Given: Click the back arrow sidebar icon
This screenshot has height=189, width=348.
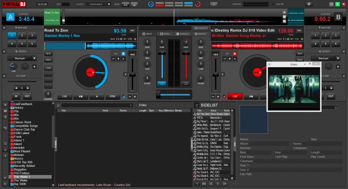Looking at the screenshot, I should click(x=5, y=128).
